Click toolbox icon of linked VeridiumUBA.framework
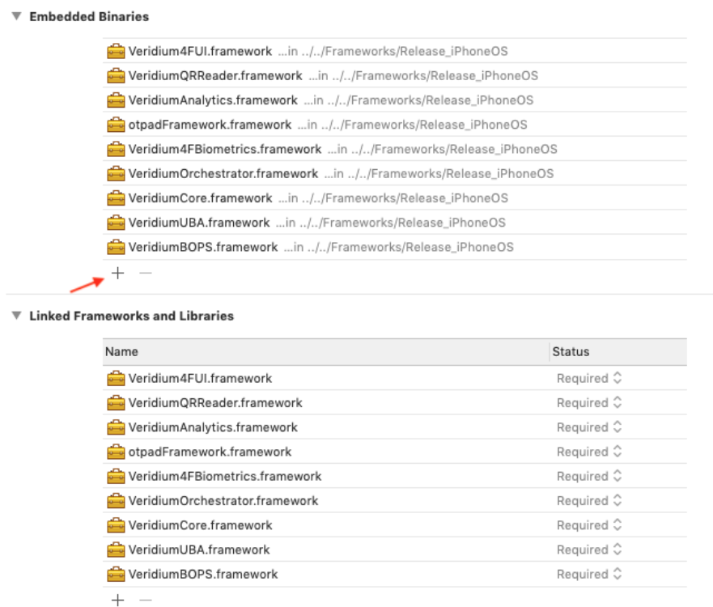The width and height of the screenshot is (713, 607). [x=116, y=550]
